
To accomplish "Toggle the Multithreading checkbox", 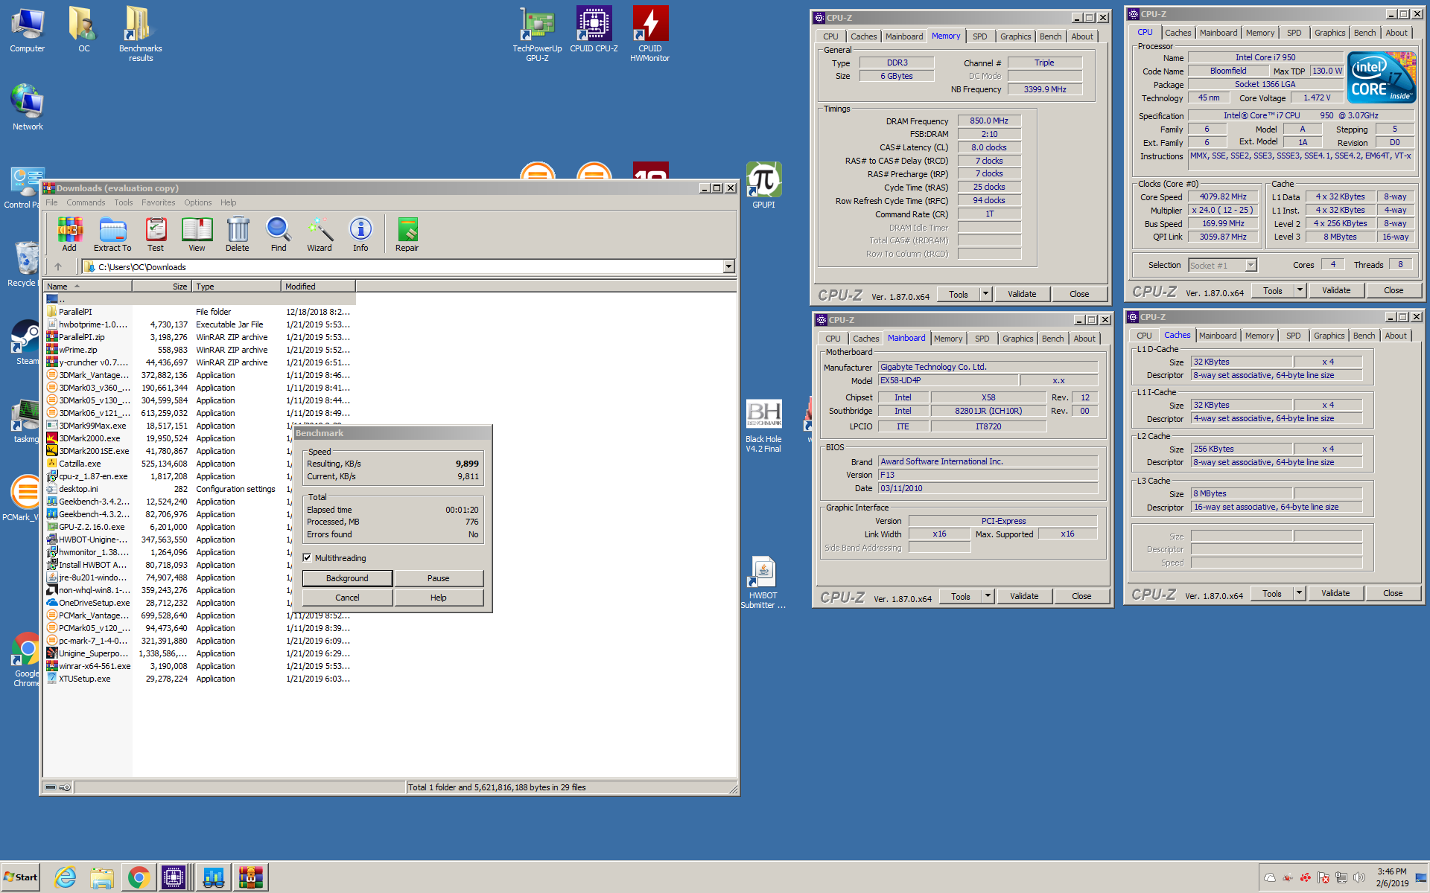I will [x=307, y=557].
